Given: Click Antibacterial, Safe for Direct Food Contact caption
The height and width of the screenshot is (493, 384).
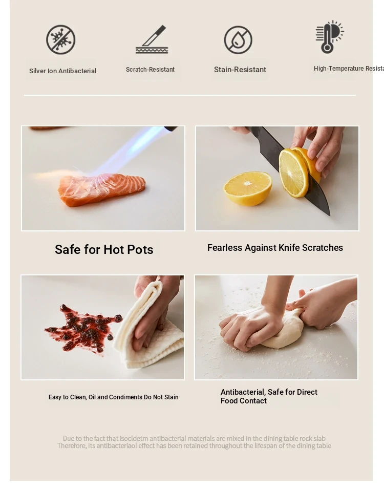Looking at the screenshot, I should point(269,396).
